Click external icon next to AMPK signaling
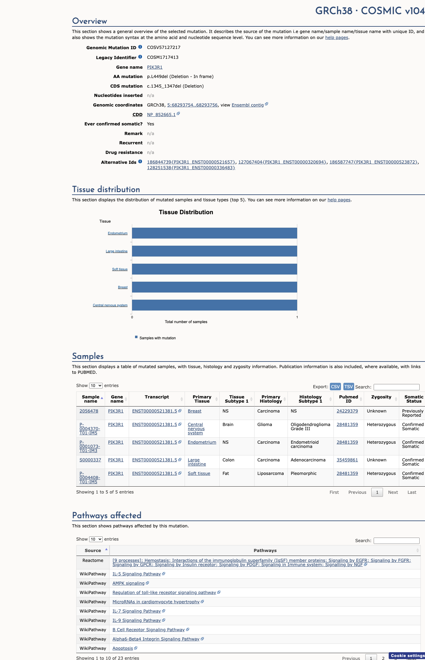Viewport: 425px width, 660px height. coord(147,583)
